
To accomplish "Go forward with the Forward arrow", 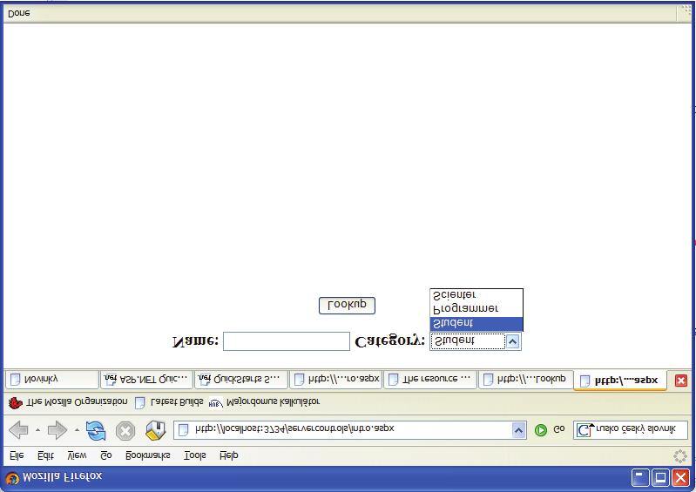I will pos(57,430).
